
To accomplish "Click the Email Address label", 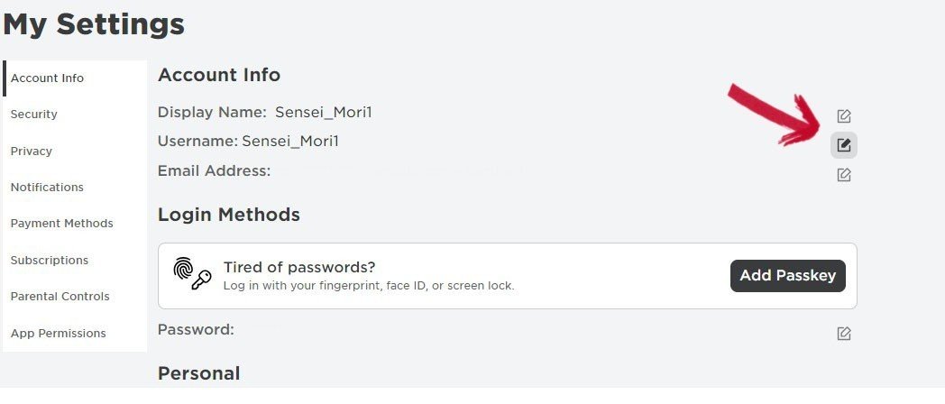I will [214, 171].
